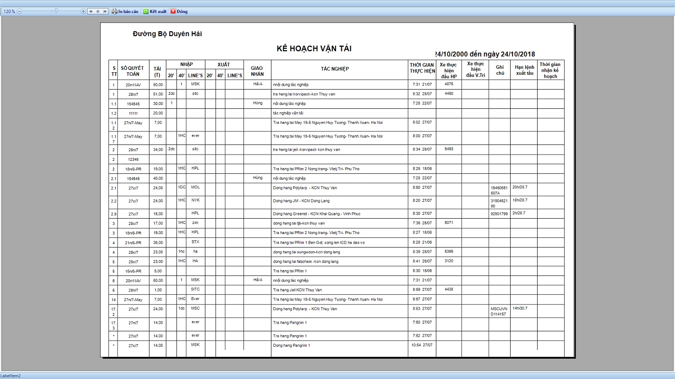Select the KẾ HOẠCH VẬN TẢI title
The width and height of the screenshot is (675, 379).
(x=314, y=49)
